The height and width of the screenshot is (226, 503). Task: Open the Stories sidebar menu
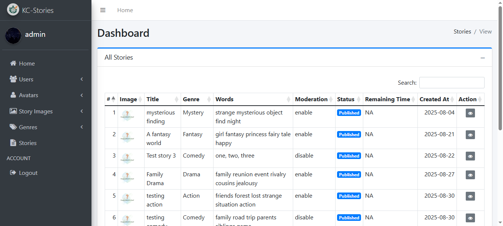point(46,143)
